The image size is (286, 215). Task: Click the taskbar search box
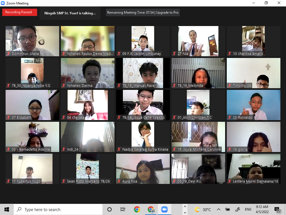[58, 209]
